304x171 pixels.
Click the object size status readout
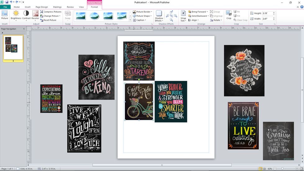(47, 169)
